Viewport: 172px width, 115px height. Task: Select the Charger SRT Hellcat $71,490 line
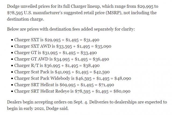click(64, 85)
